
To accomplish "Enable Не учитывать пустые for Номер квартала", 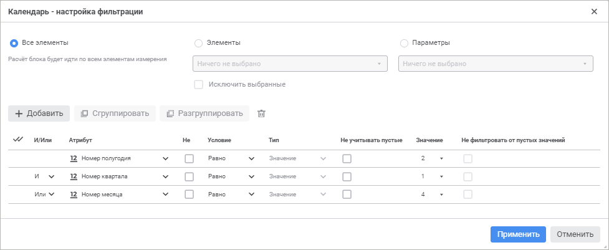I will pyautogui.click(x=347, y=176).
